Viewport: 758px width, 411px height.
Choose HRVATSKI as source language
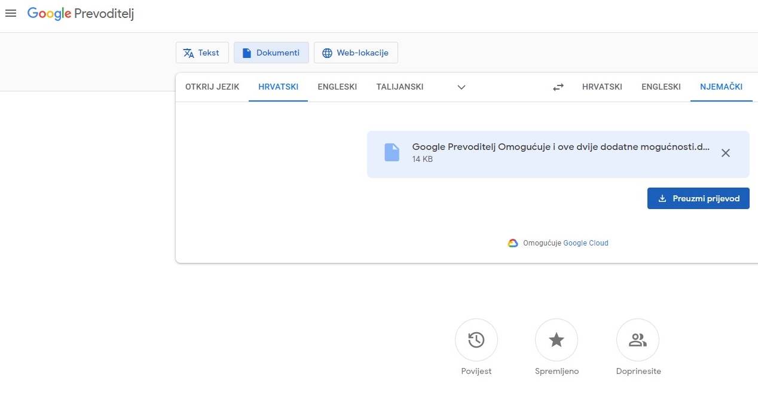coord(278,87)
